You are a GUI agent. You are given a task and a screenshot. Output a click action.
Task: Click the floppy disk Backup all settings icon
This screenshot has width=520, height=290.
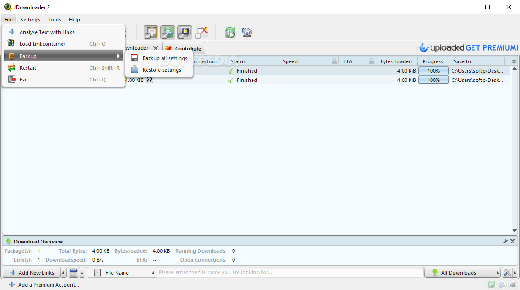135,58
